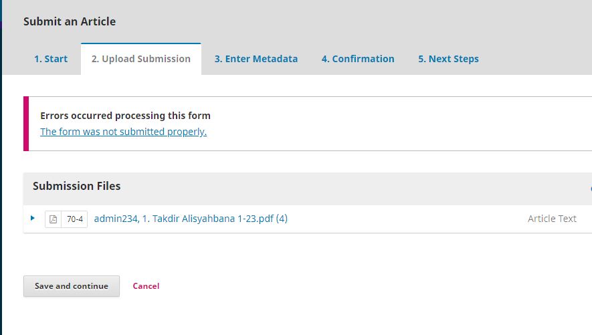This screenshot has height=335, width=592.
Task: Open the 1. Start tab
Action: coord(51,59)
